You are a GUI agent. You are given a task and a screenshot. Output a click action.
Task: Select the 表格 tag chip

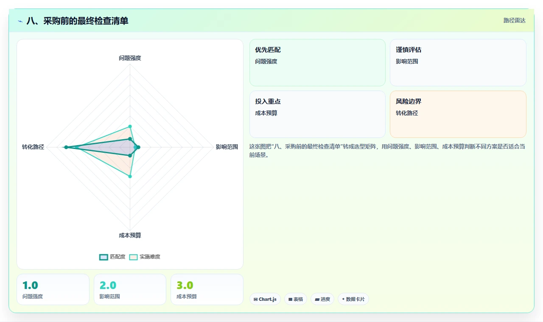[x=296, y=299]
